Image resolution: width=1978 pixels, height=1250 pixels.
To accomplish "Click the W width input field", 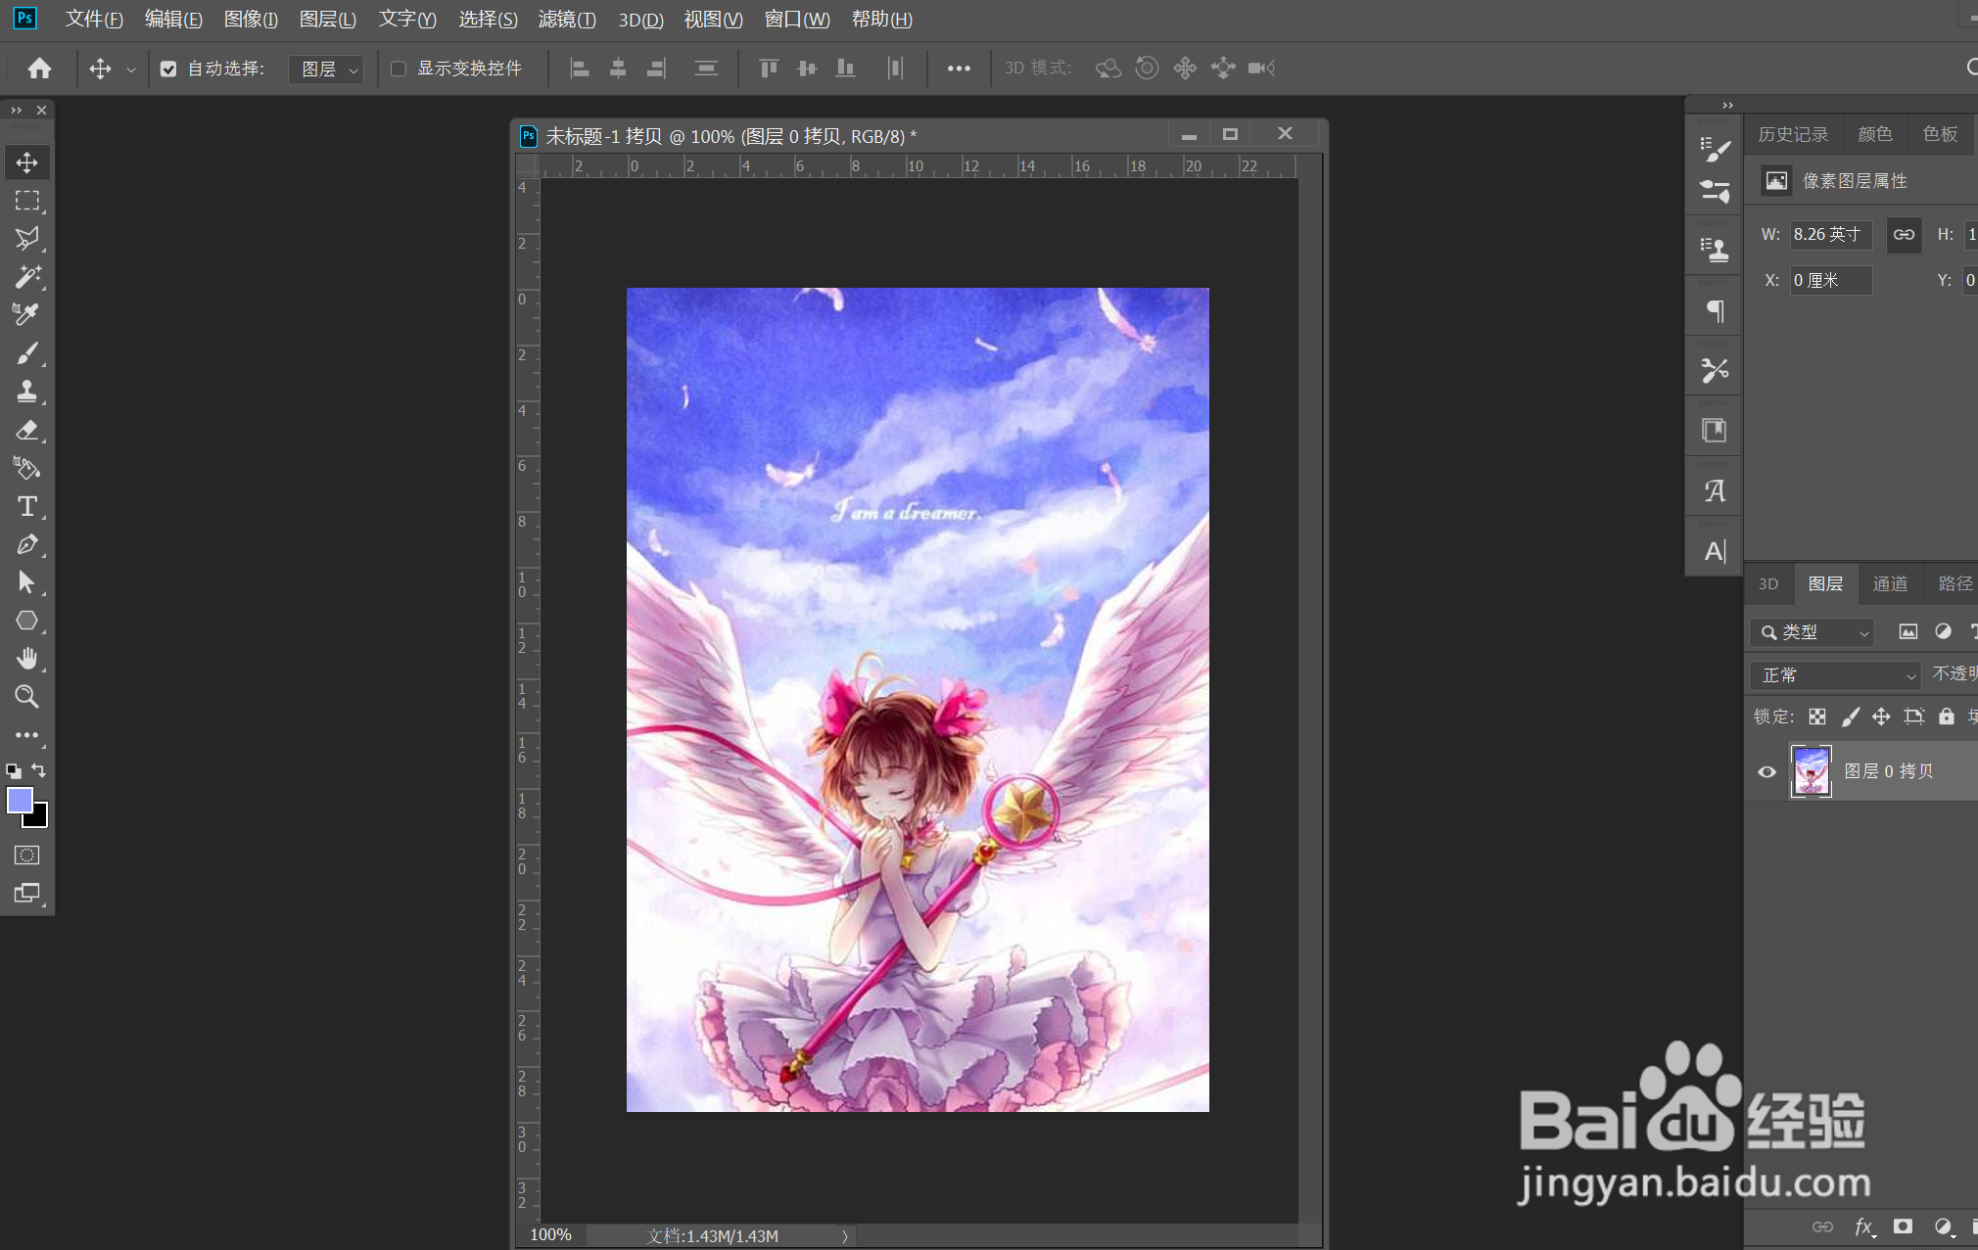I will coord(1830,234).
